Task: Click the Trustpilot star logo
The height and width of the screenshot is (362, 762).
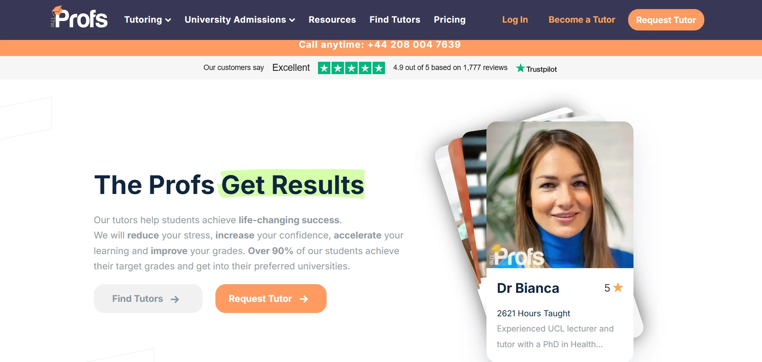Action: click(521, 68)
